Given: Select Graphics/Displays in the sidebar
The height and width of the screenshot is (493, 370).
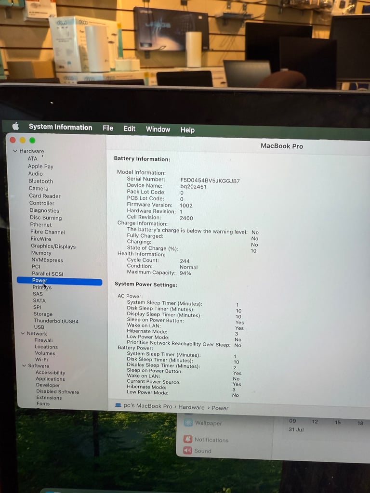Looking at the screenshot, I should click(x=53, y=246).
